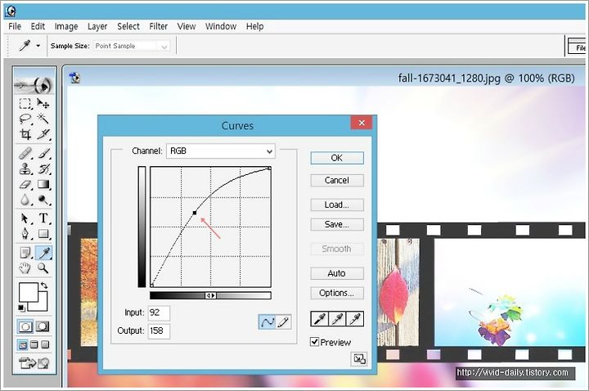Select the Rectangle Shape tool

click(43, 234)
